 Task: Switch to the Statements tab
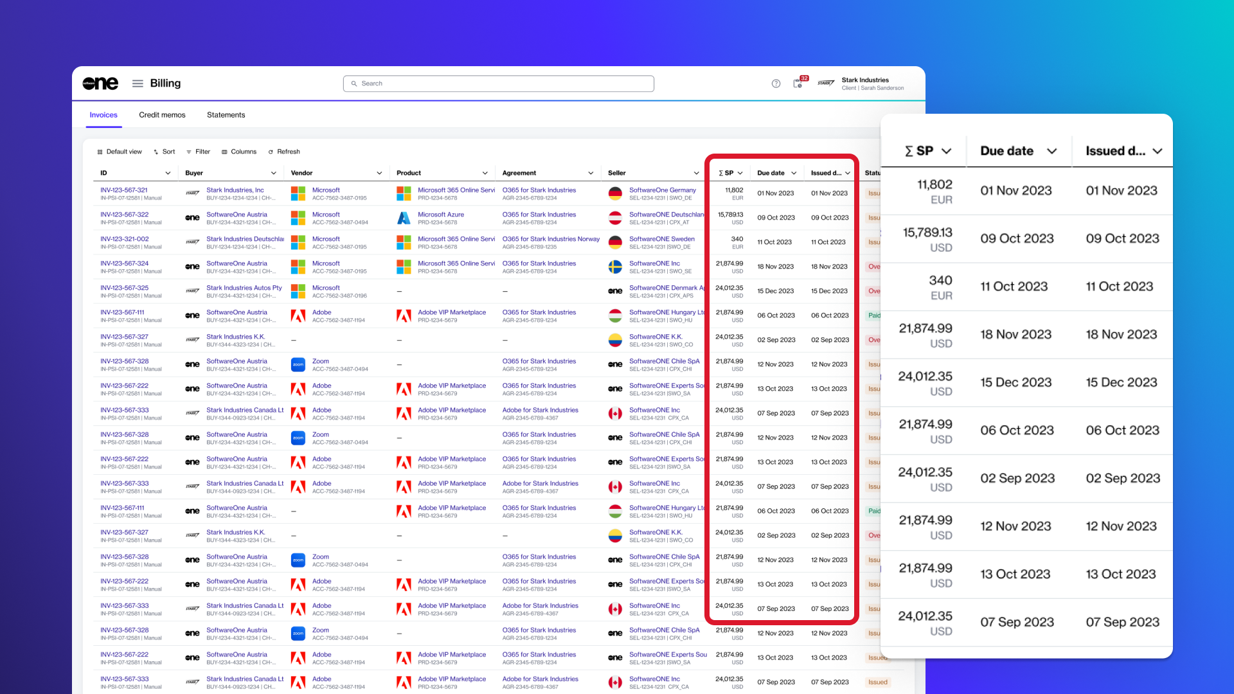226,115
